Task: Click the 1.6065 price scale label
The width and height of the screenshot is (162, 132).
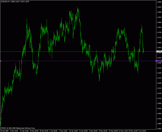Action: (x=159, y=2)
